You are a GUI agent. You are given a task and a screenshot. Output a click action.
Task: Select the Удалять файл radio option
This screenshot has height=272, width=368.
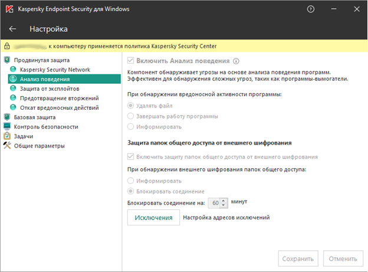pyautogui.click(x=131, y=106)
